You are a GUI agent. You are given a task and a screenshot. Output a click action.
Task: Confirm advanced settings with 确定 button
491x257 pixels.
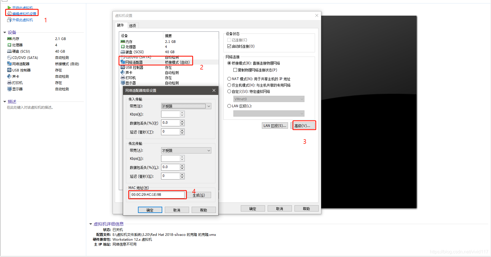coord(150,210)
